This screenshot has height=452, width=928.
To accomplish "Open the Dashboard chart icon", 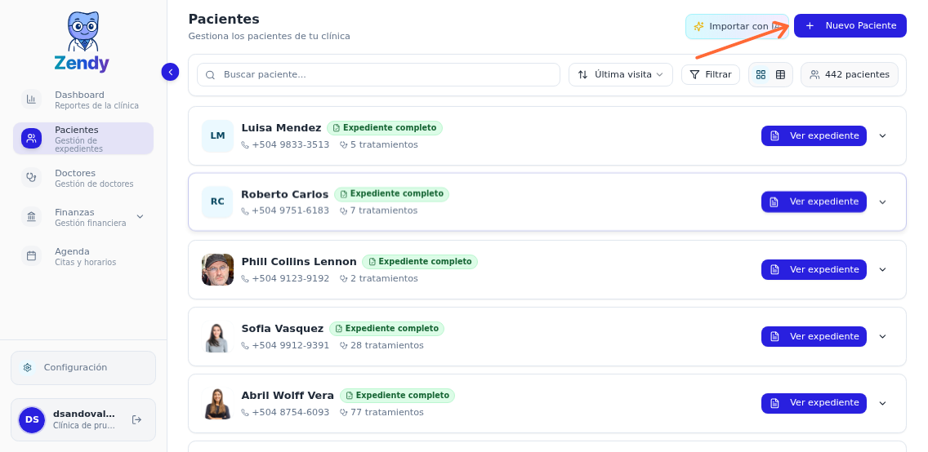I will pyautogui.click(x=31, y=100).
